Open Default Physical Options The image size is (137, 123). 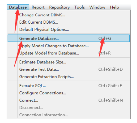click(x=69, y=29)
